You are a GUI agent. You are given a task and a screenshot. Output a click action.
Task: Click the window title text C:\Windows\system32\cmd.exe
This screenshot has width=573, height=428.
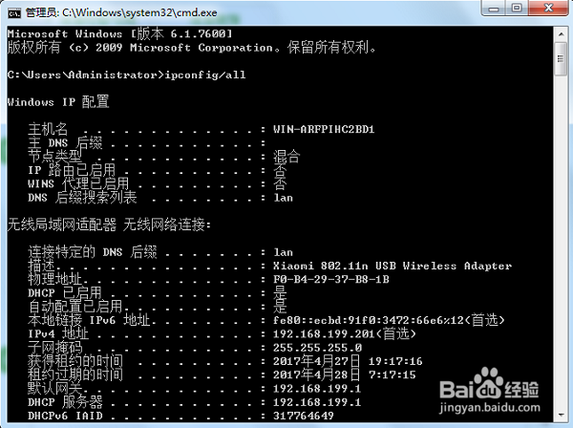pos(139,12)
